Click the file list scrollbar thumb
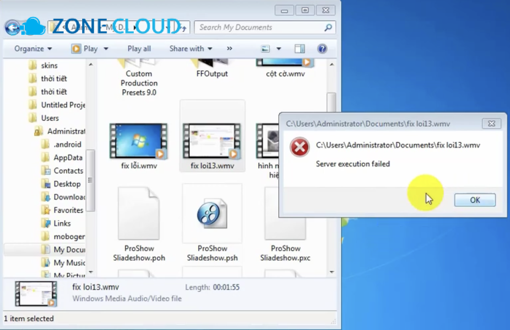Viewport: 510px width, 330px height. tap(332, 102)
